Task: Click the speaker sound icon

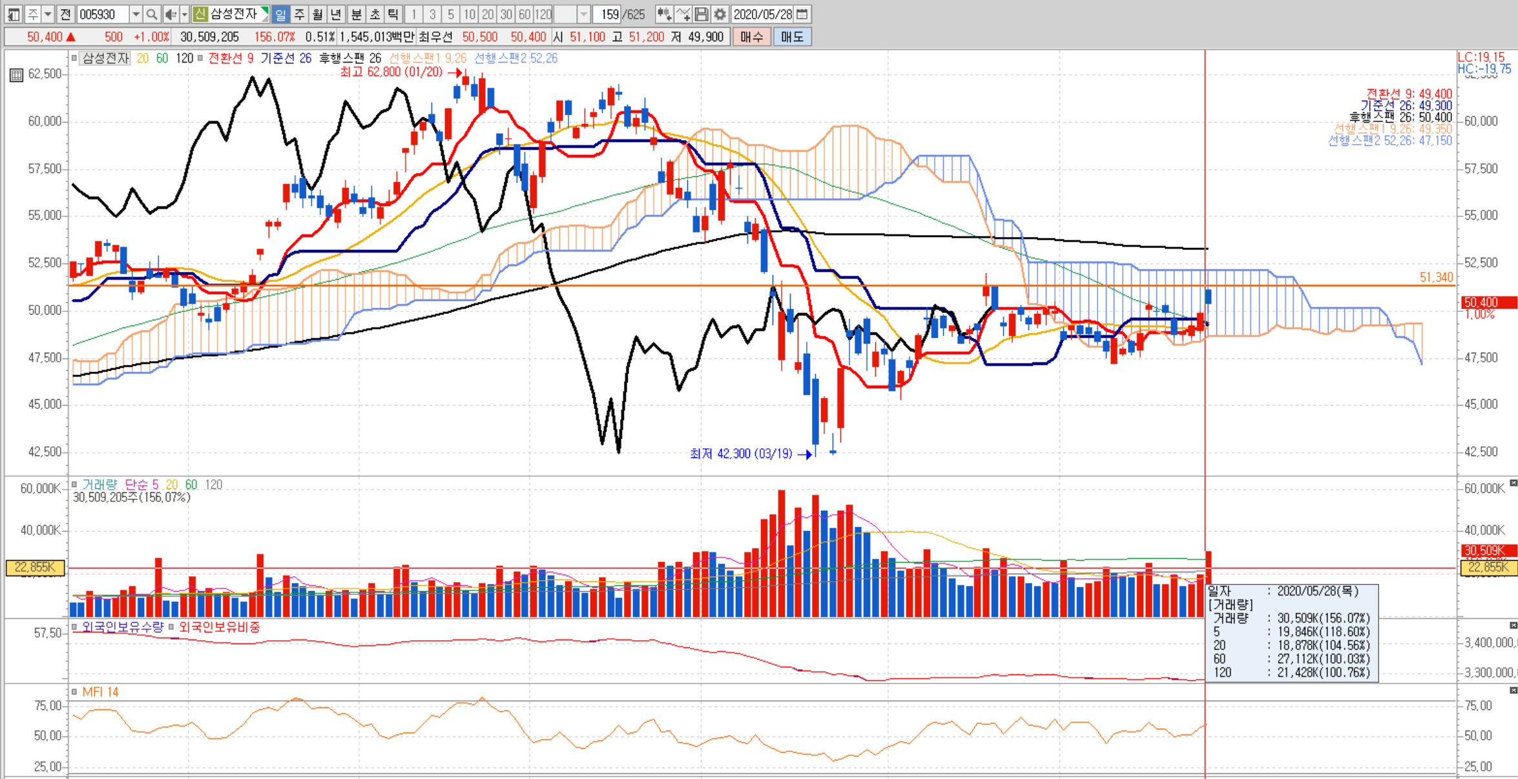Action: 170,14
